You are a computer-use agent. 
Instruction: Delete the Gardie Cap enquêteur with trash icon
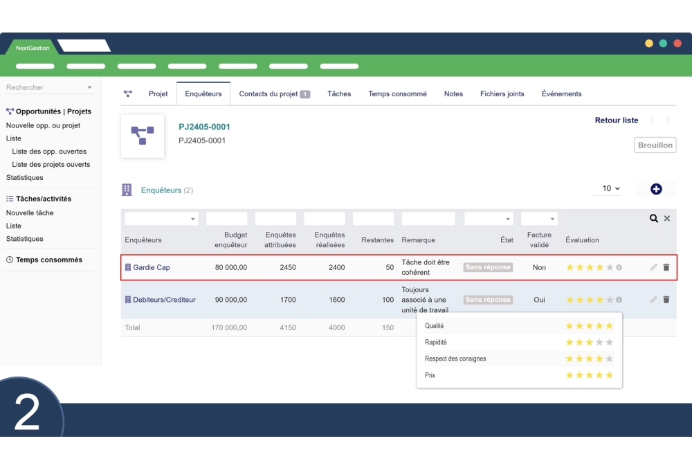point(666,267)
